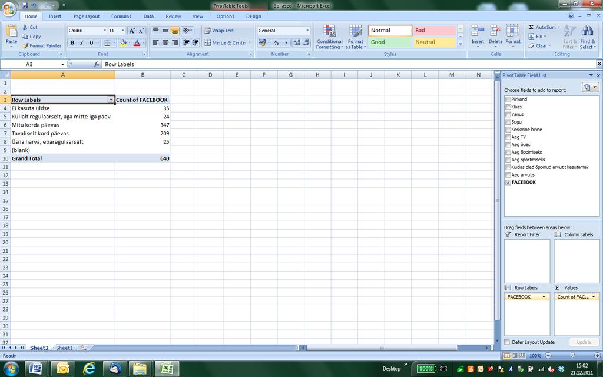Switch to the Page Layout tab

click(87, 16)
